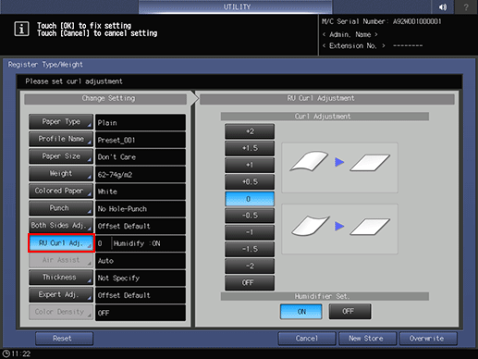The width and height of the screenshot is (478, 359).
Task: Open the Profile Name setting
Action: click(61, 139)
